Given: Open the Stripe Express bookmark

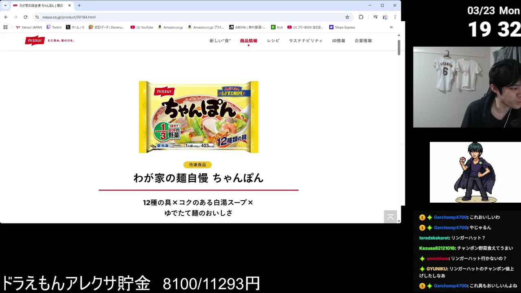Looking at the screenshot, I should pos(342,27).
